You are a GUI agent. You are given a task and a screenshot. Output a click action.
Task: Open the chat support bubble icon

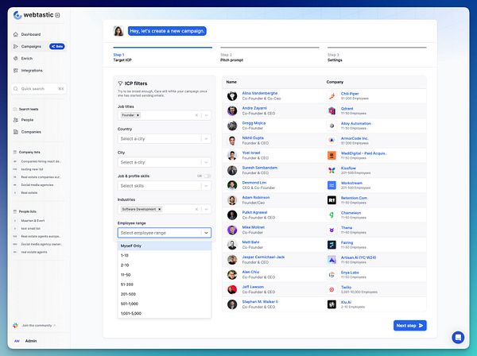pyautogui.click(x=458, y=337)
